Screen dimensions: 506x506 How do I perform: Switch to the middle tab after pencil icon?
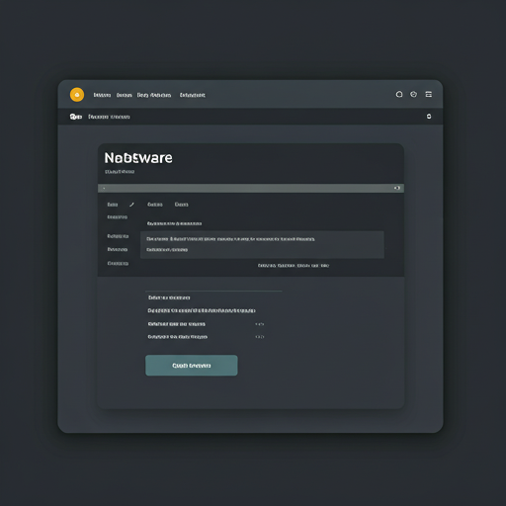(x=155, y=205)
